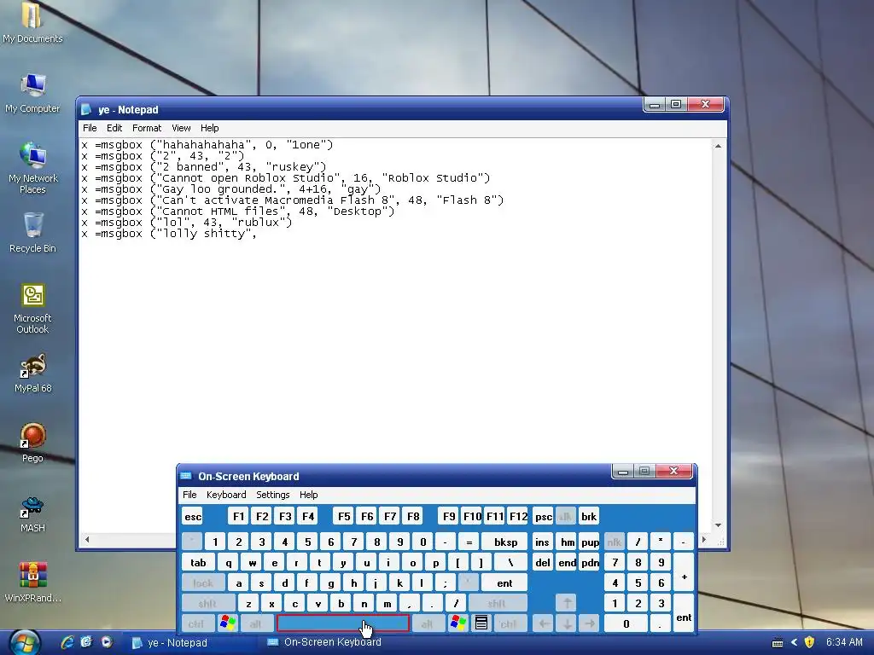Click the tab key
Viewport: 874px width, 655px height.
[x=198, y=563]
